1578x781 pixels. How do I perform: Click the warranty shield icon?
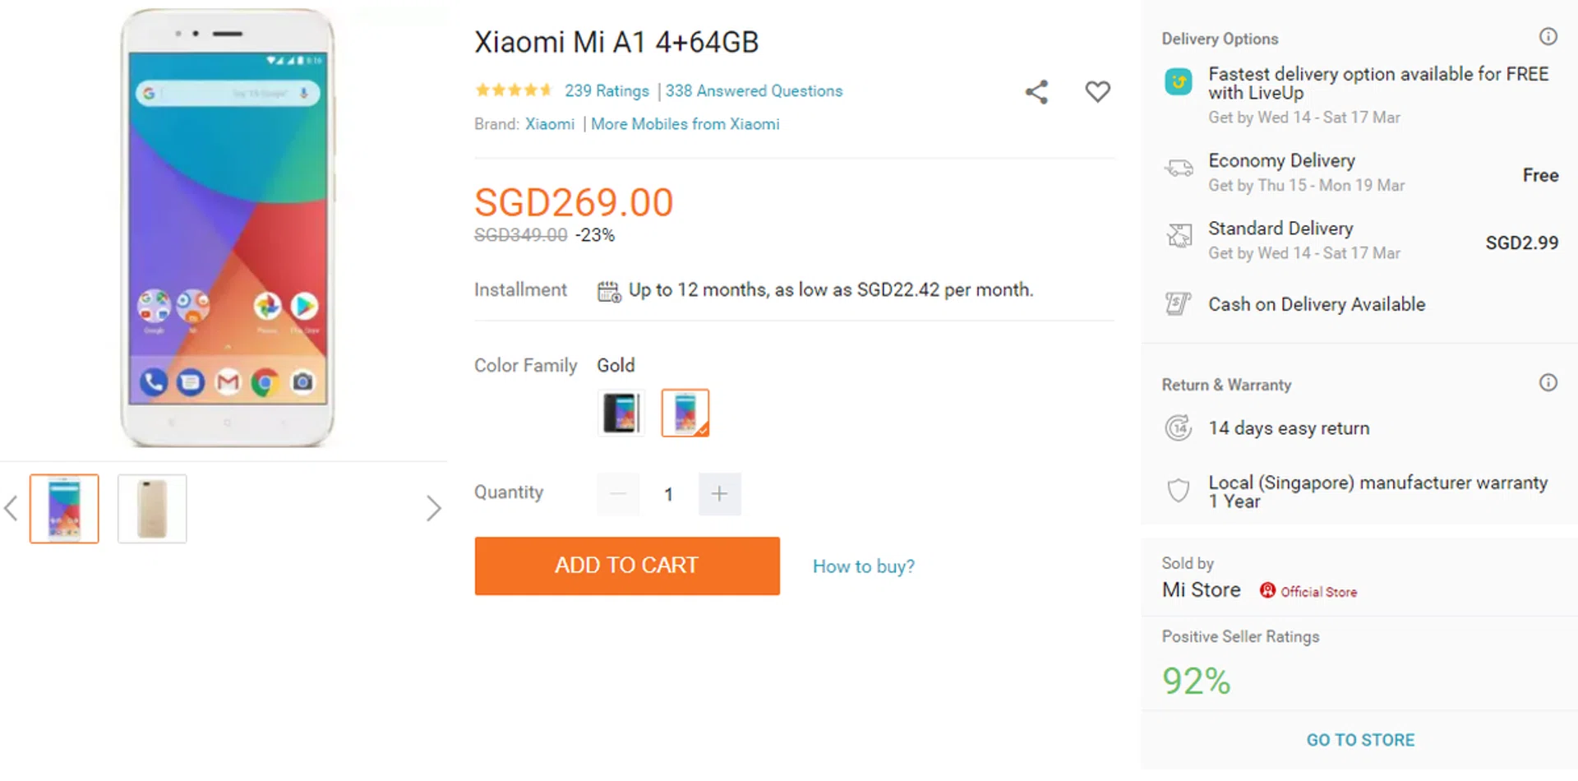coord(1179,491)
